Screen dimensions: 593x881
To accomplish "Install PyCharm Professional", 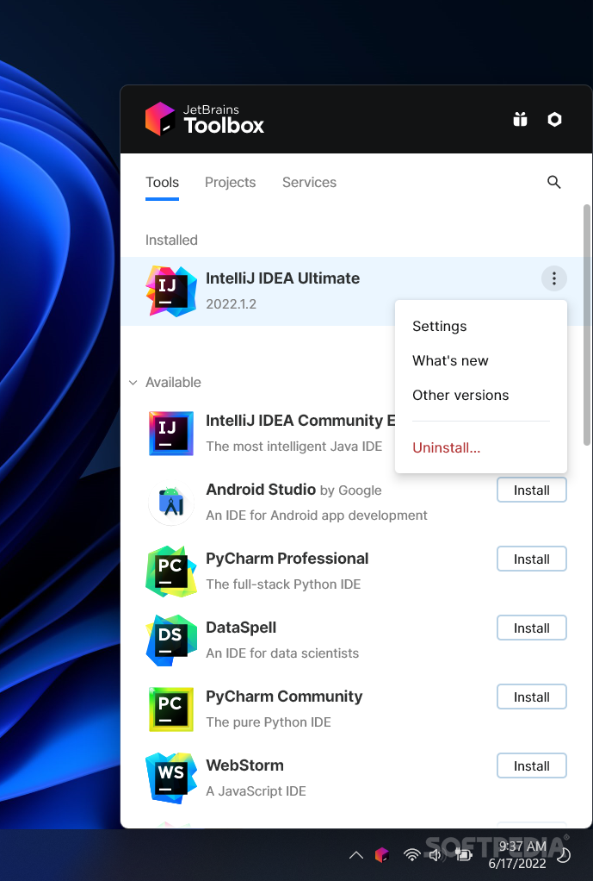I will coord(531,559).
